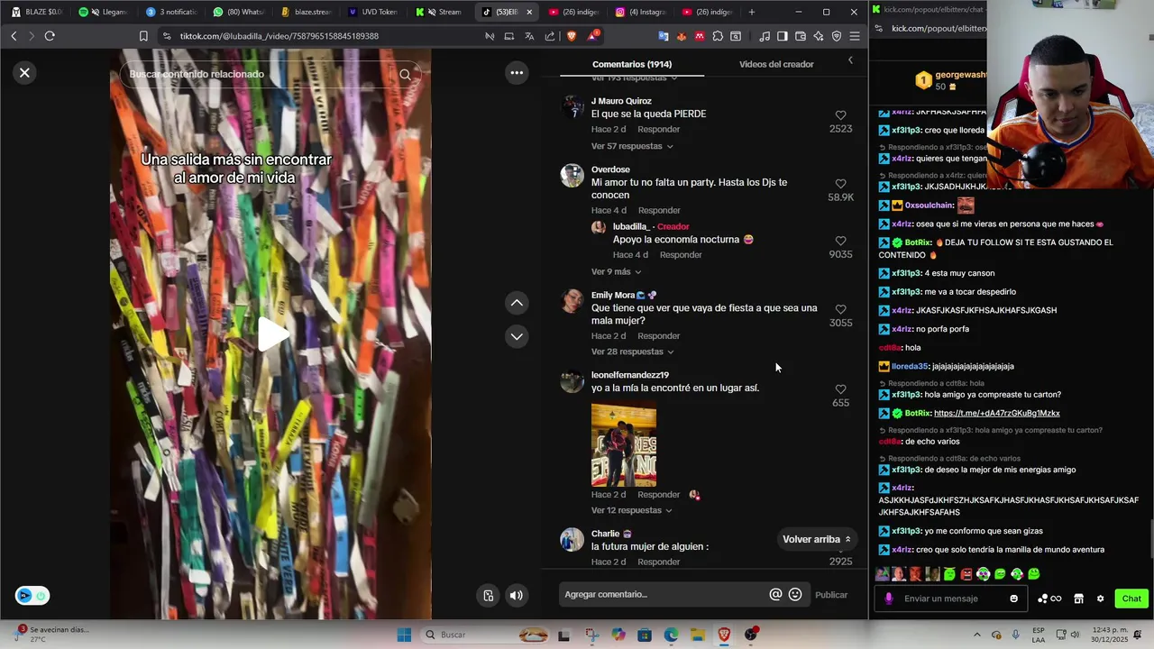
Task: Click 'Enviar un mensaje' chat input
Action: tap(951, 599)
